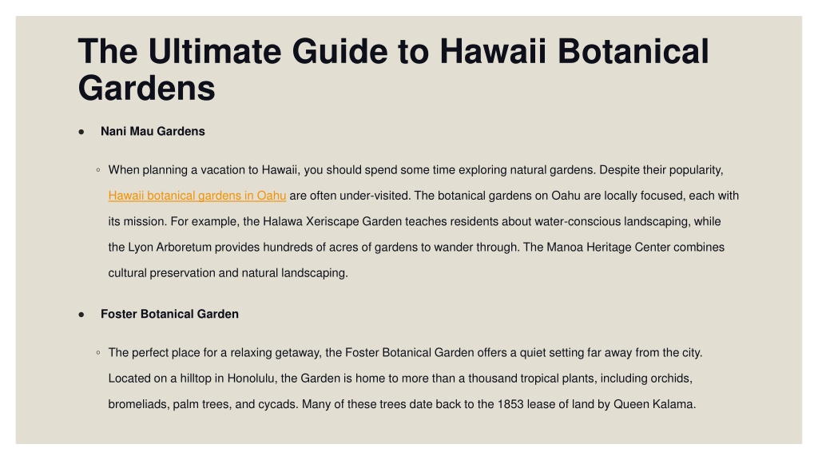Click 'cultural preservation and natural landscaping' line
Screen dimensions: 818x460
point(228,273)
